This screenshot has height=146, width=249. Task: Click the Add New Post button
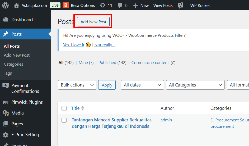click(93, 22)
